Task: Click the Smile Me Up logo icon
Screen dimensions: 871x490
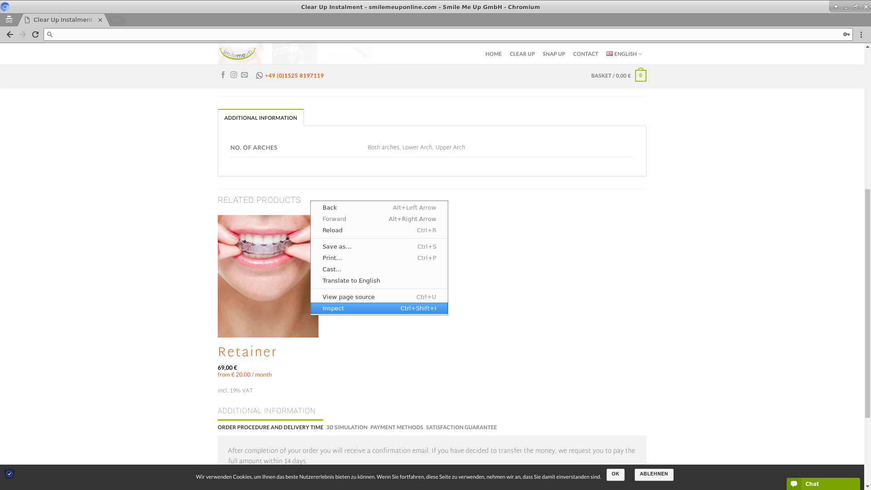Action: pyautogui.click(x=238, y=53)
